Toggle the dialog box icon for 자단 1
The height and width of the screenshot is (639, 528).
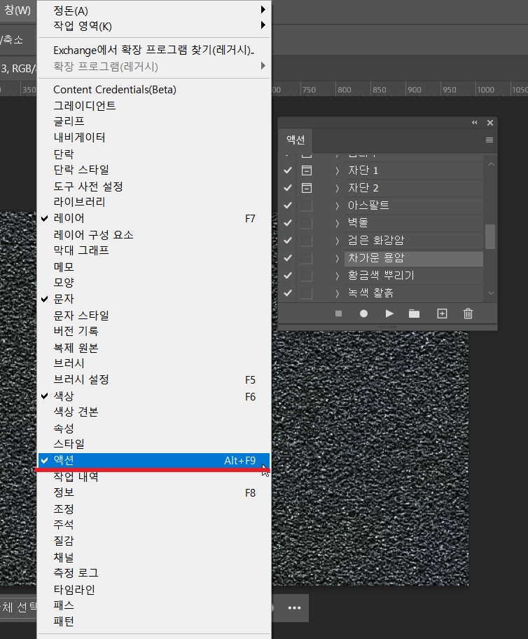[307, 170]
